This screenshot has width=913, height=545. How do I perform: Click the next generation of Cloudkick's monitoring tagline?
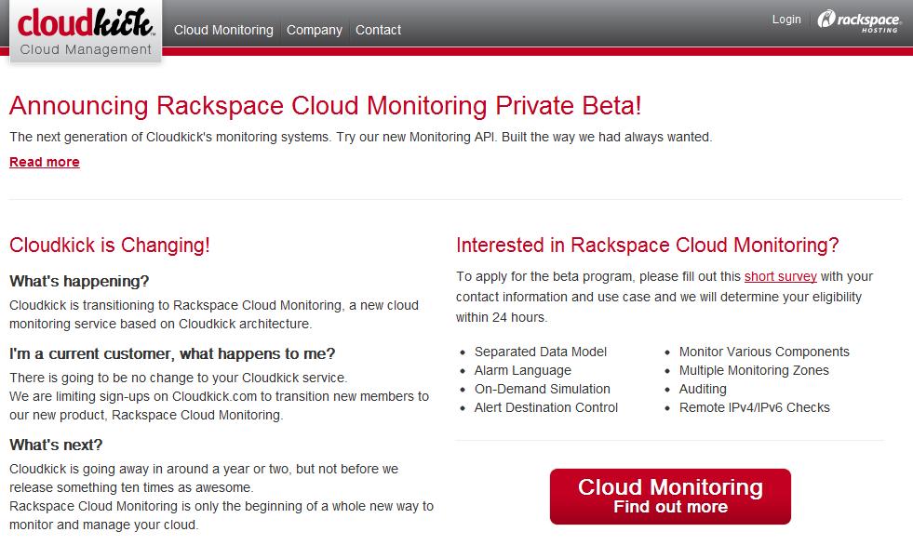pos(360,138)
